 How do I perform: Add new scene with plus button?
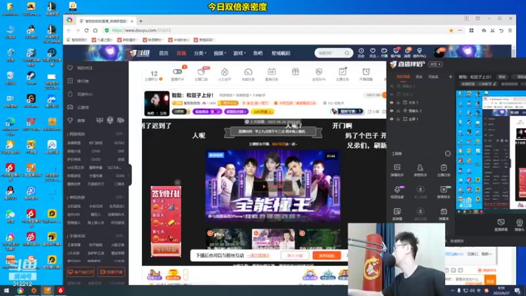tap(450, 77)
